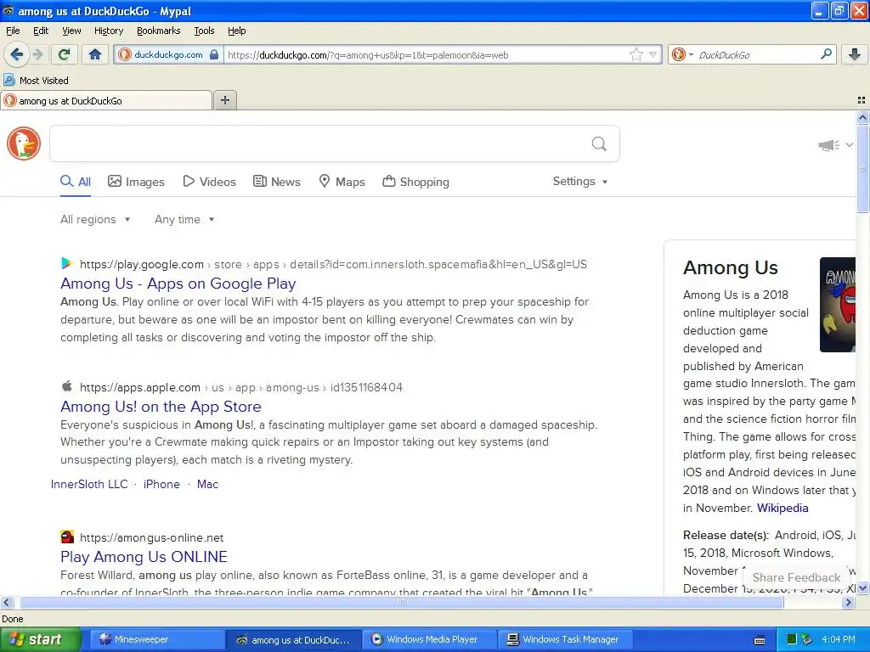
Task: Switch to Windows Media Player taskbar button
Action: pos(429,639)
